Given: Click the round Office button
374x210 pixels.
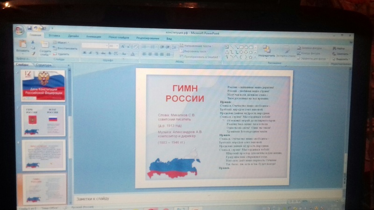Looking at the screenshot, I should (x=19, y=30).
